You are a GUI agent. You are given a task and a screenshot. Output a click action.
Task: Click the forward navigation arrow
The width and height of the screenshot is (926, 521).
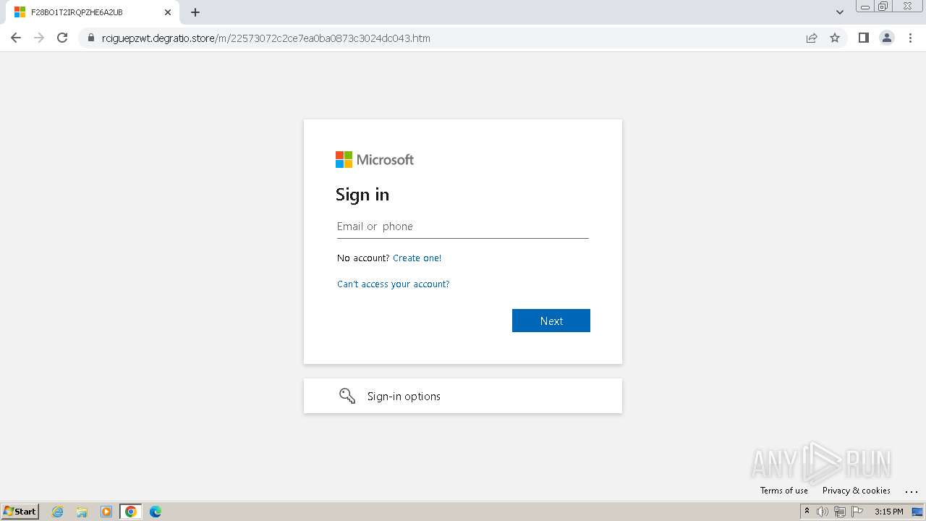39,38
